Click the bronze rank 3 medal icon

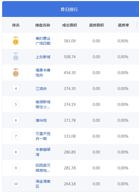16,73
